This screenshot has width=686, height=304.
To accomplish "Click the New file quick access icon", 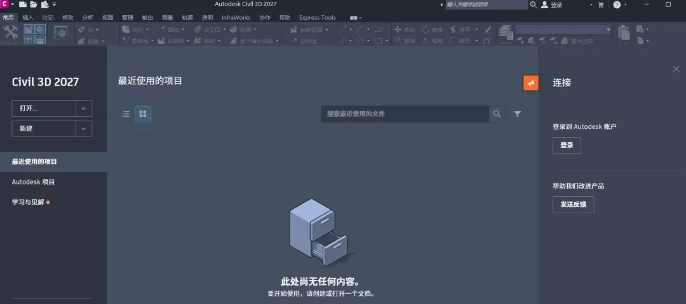I will click(23, 4).
